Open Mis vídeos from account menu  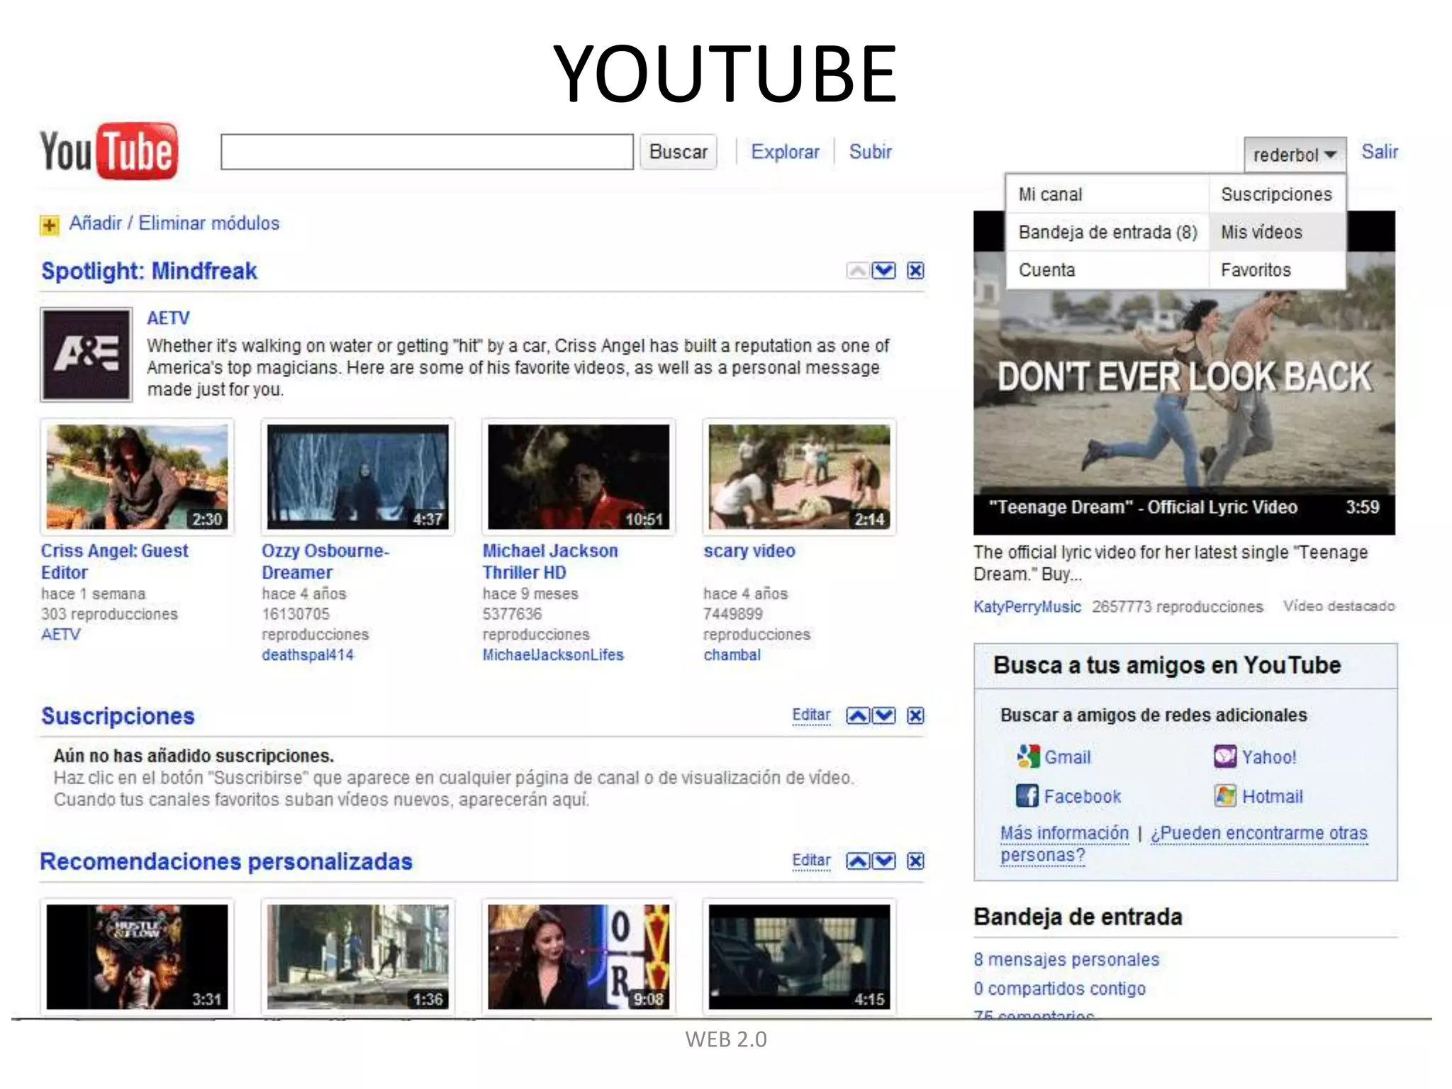1277,232
